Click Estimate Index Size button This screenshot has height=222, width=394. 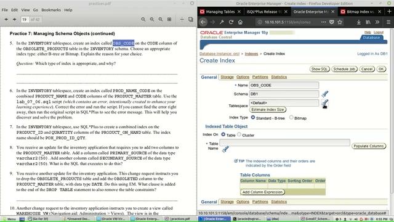(268, 110)
